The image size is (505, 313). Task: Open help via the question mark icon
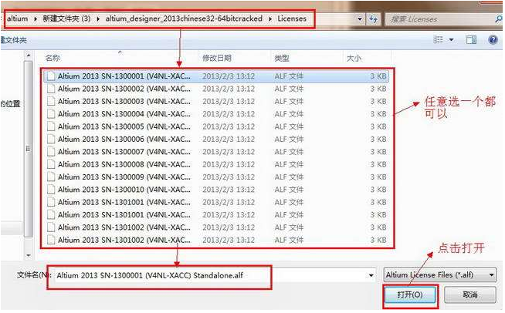493,40
